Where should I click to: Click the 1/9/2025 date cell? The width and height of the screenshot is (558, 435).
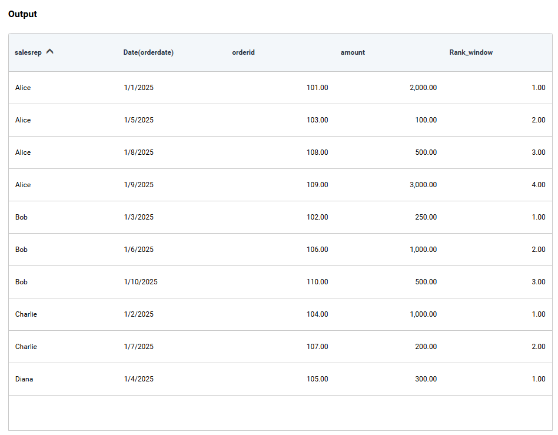coord(138,185)
